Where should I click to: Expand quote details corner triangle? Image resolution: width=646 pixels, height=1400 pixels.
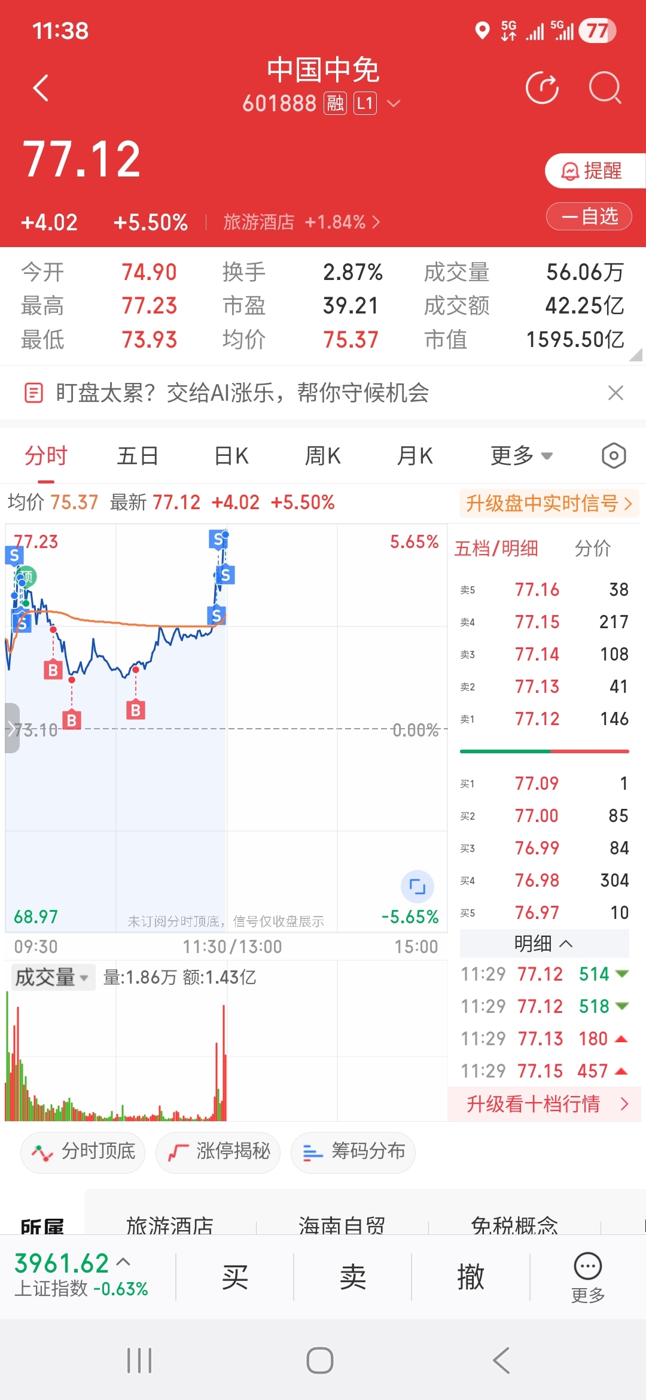(636, 354)
